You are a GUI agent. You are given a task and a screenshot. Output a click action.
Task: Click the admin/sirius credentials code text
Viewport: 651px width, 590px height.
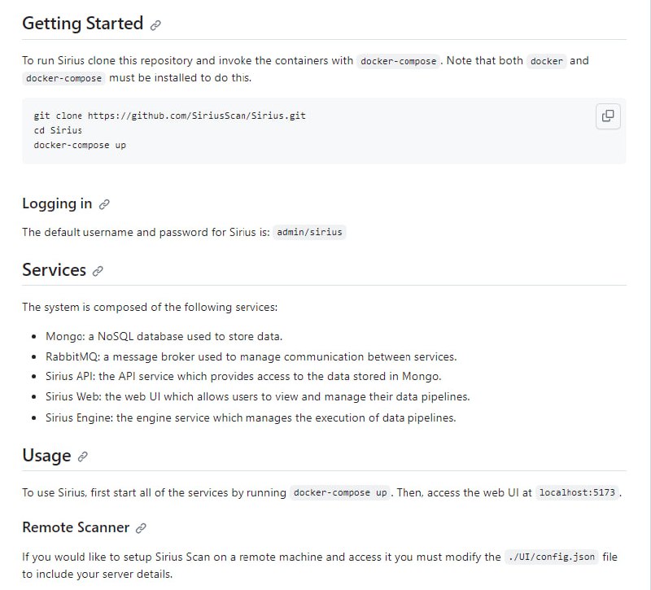click(x=310, y=232)
